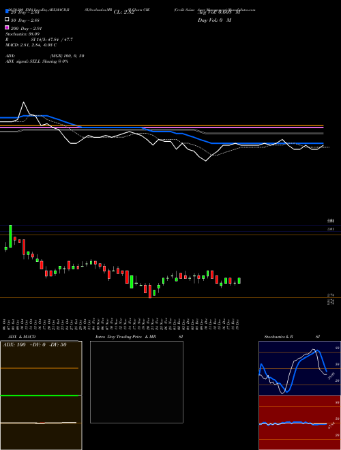Click the 'Day Vol: 0 M' label

[x=214, y=20]
